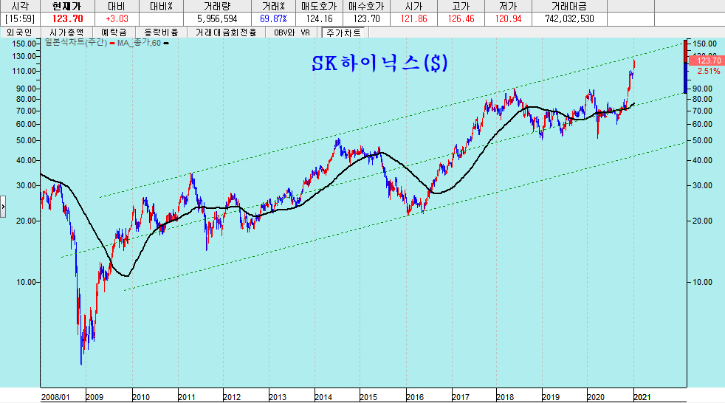725x403 pixels.
Task: Open the 시가총액 tab
Action: pyautogui.click(x=66, y=32)
